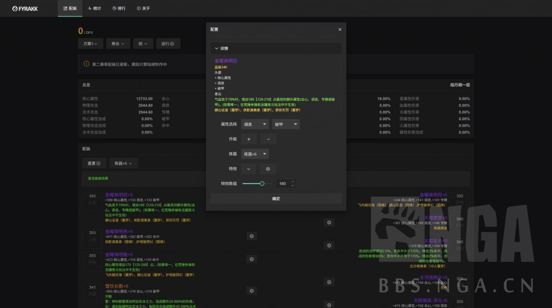Click the 特效数值 slider handle

[x=262, y=184]
